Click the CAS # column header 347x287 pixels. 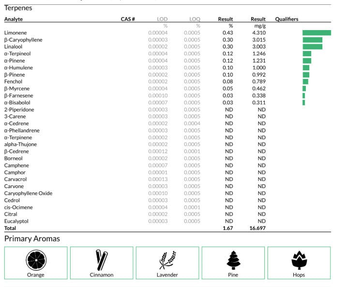click(128, 19)
